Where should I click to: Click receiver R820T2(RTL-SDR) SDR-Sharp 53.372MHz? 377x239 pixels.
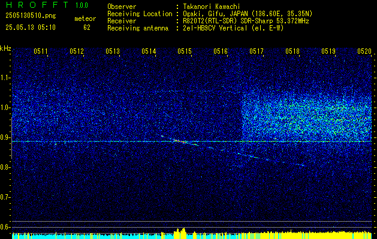coord(246,21)
